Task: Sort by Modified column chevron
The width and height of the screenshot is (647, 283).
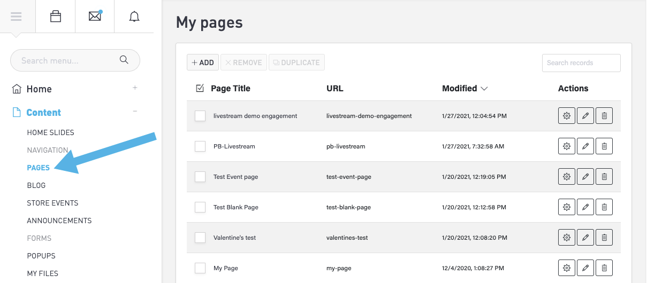Action: click(484, 89)
